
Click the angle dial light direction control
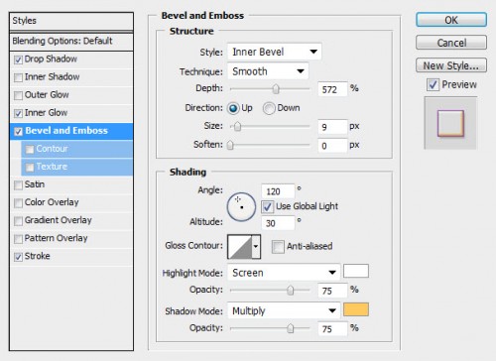(241, 207)
